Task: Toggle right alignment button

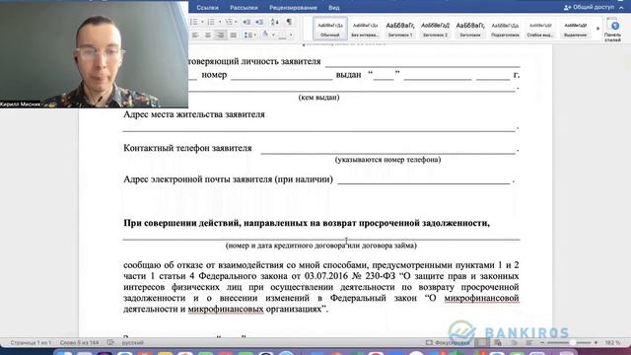Action: (221, 35)
